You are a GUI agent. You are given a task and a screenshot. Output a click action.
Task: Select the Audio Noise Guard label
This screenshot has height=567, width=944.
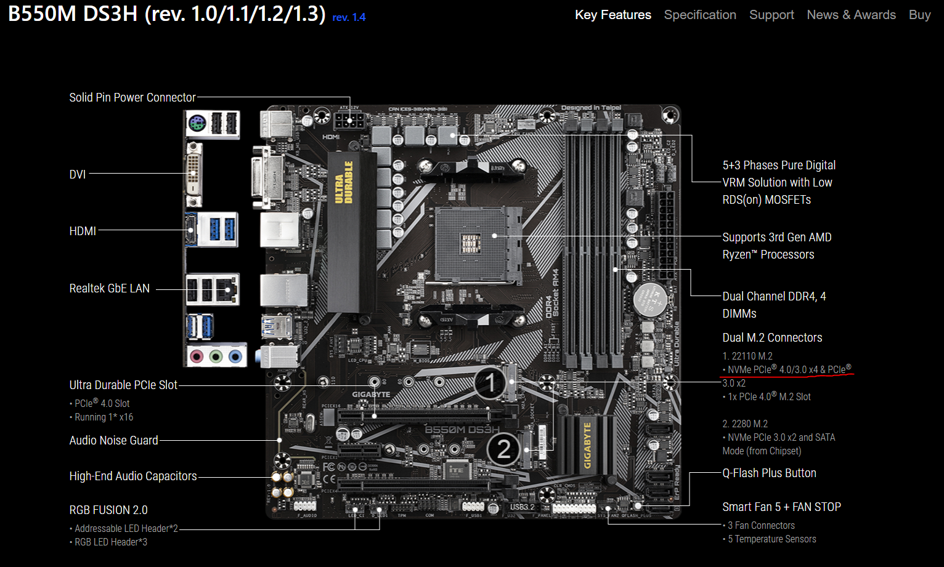(114, 440)
